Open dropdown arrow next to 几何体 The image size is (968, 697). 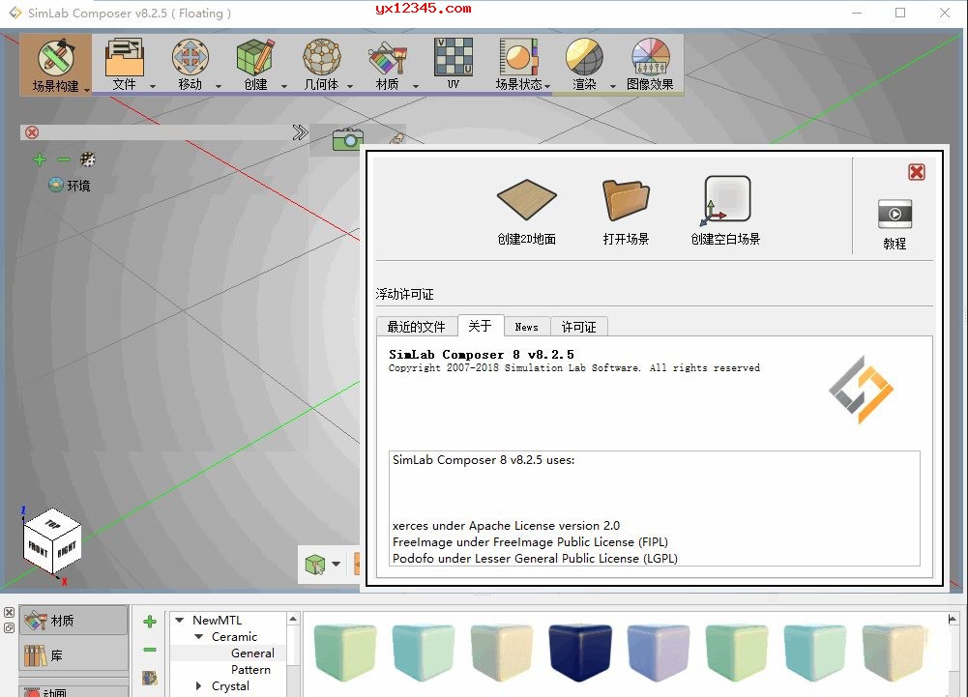[x=350, y=86]
